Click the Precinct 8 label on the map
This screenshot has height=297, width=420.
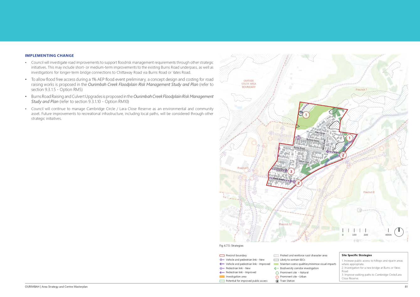click(369, 192)
